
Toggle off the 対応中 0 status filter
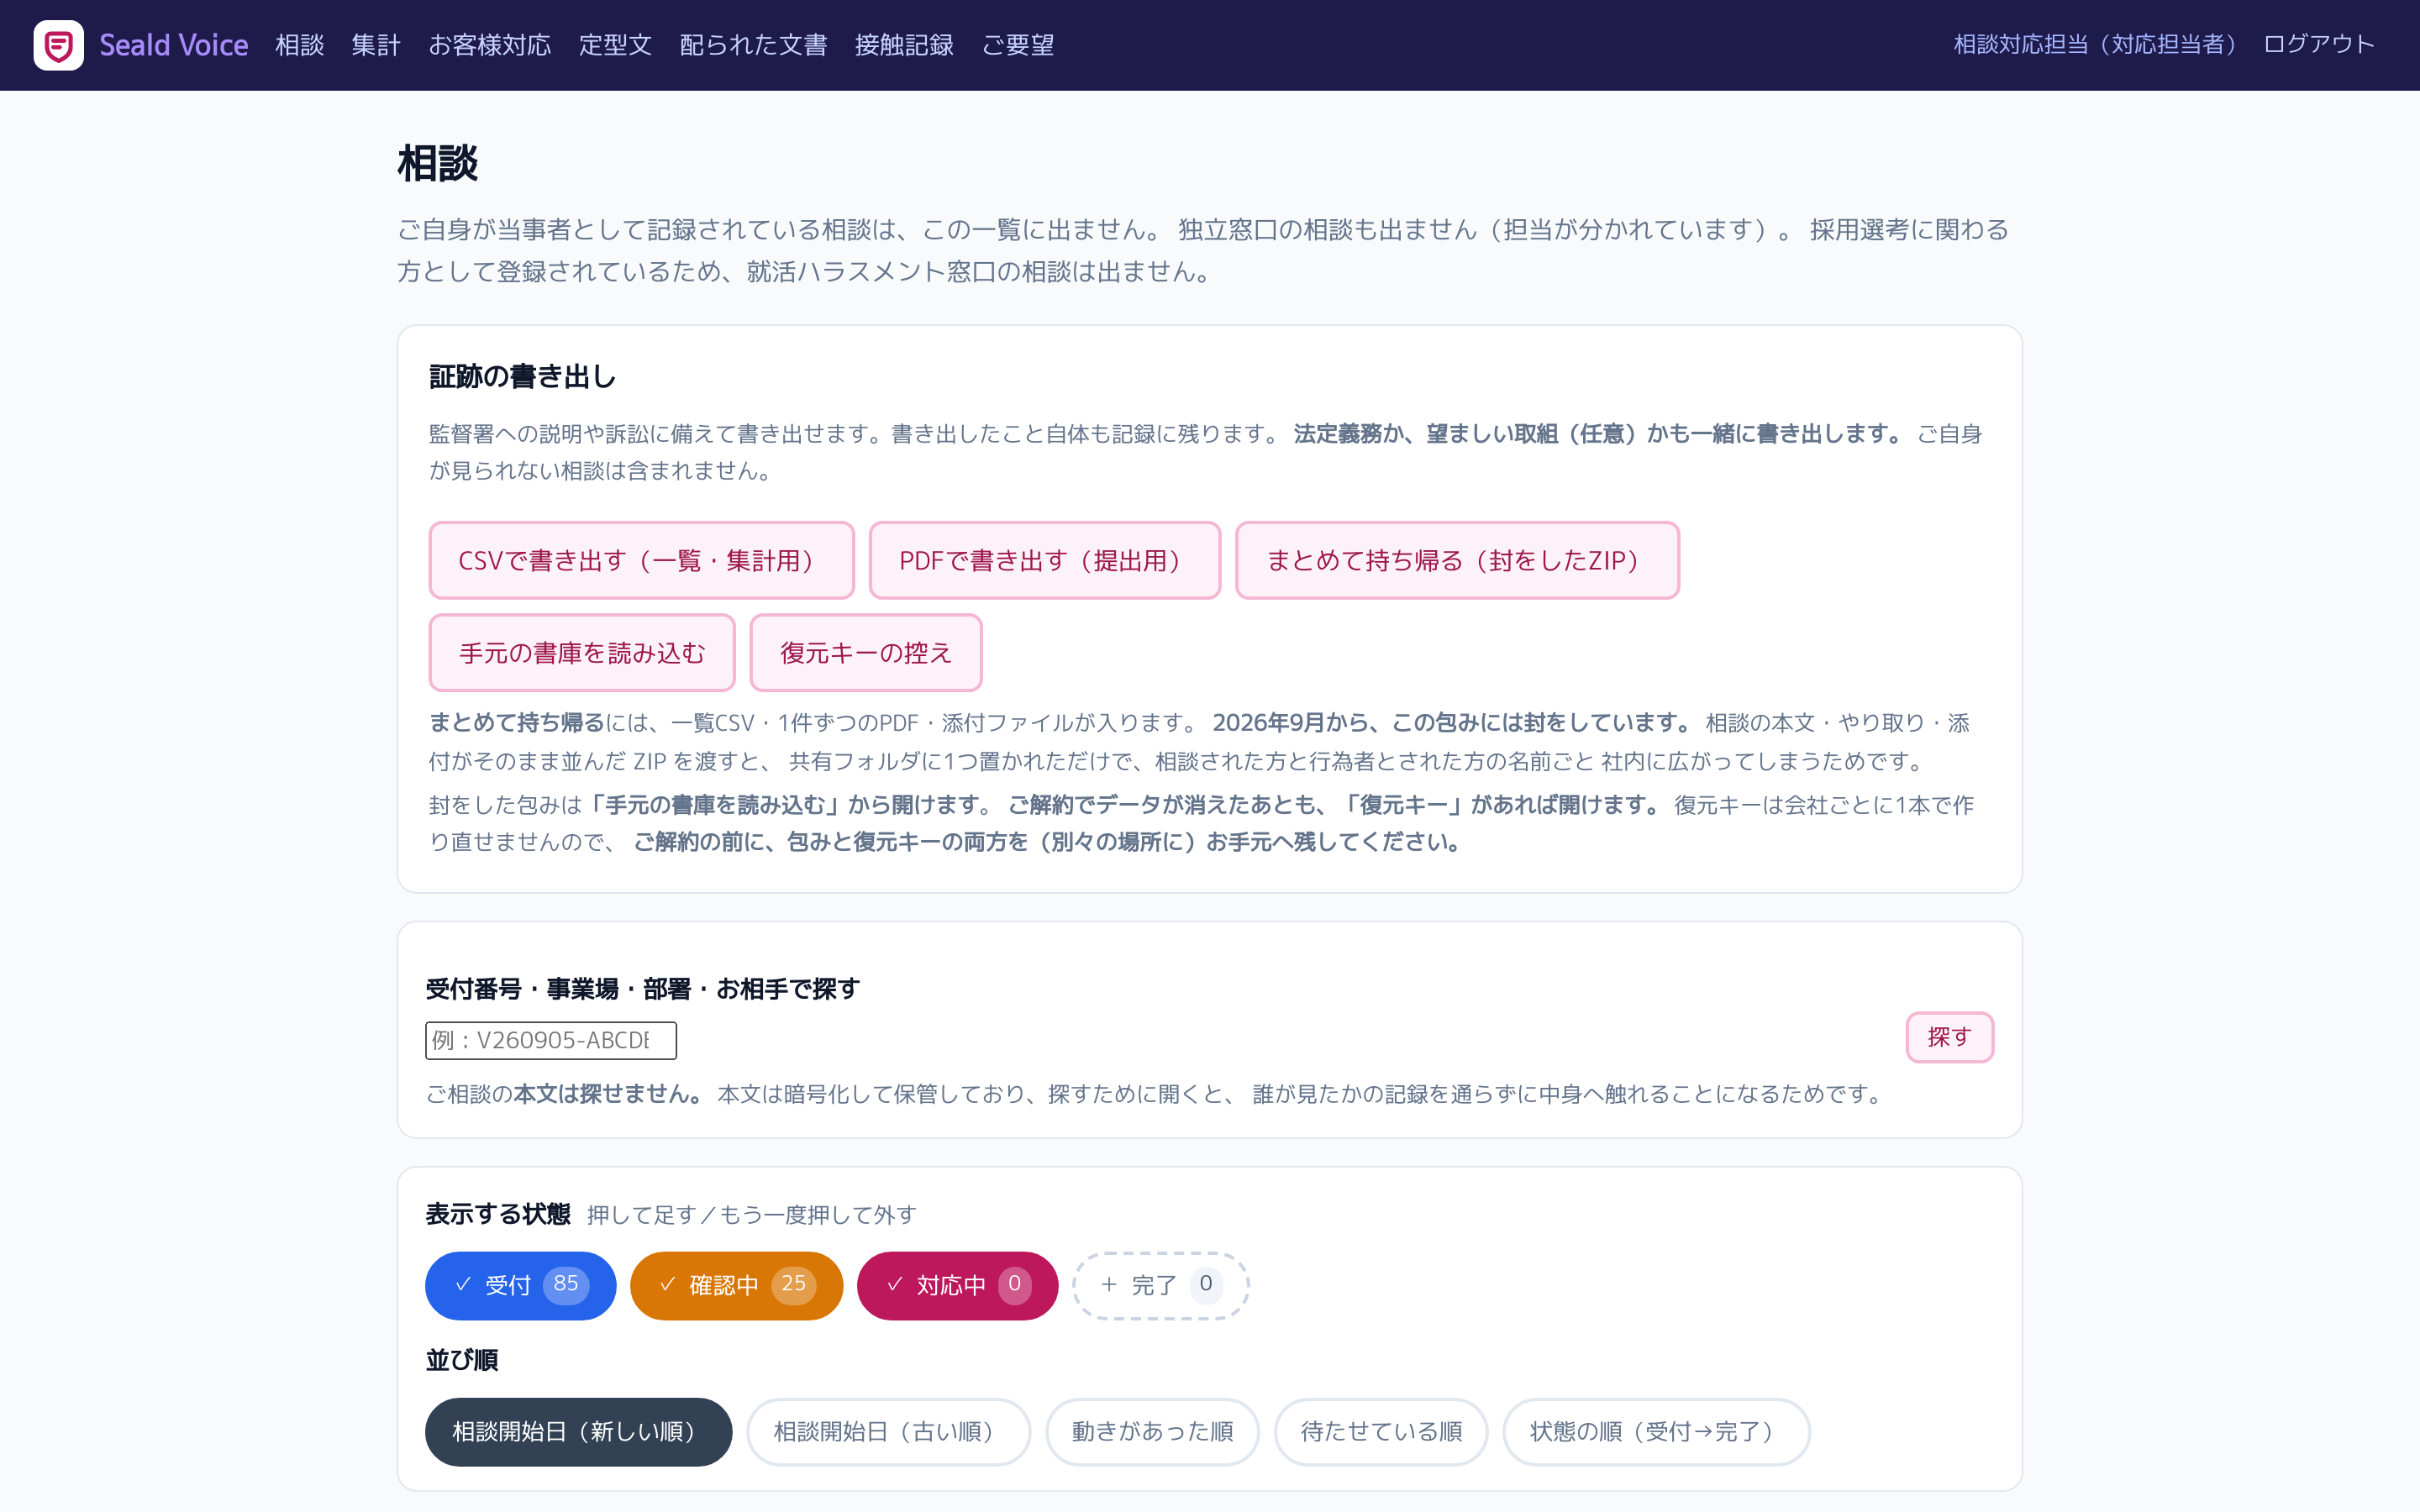tap(957, 1285)
